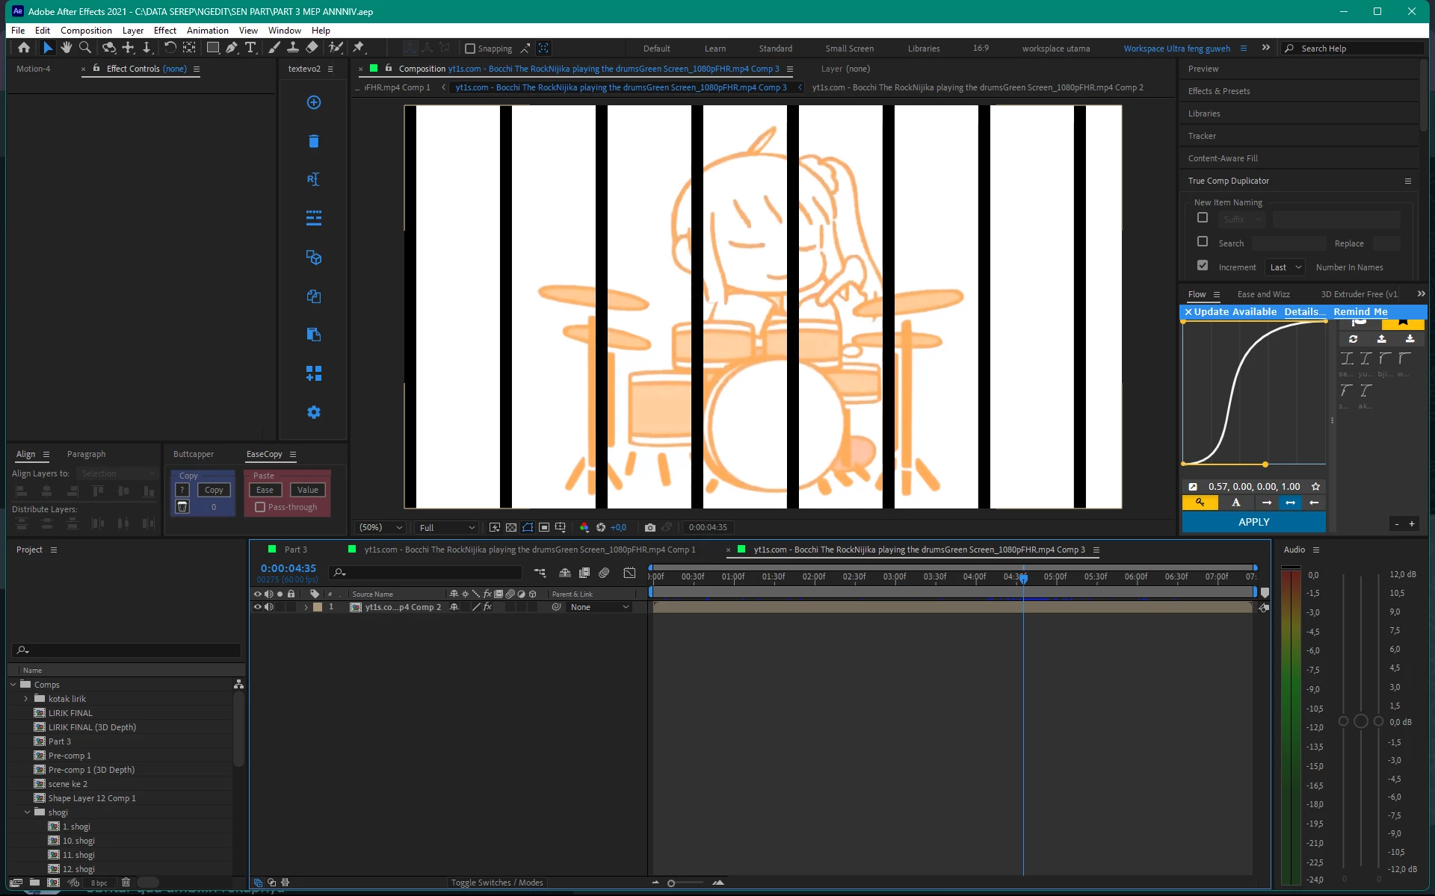Open the Composition menu

(86, 31)
